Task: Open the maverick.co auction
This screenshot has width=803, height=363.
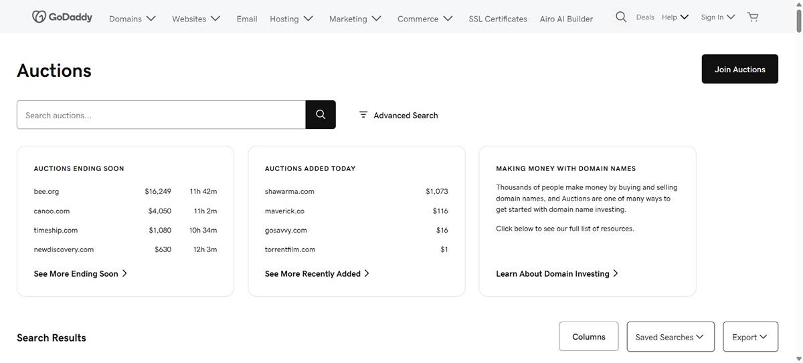Action: (284, 211)
